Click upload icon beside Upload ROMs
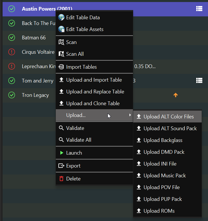Image resolution: width=208 pixels, height=221 pixels. [139, 211]
